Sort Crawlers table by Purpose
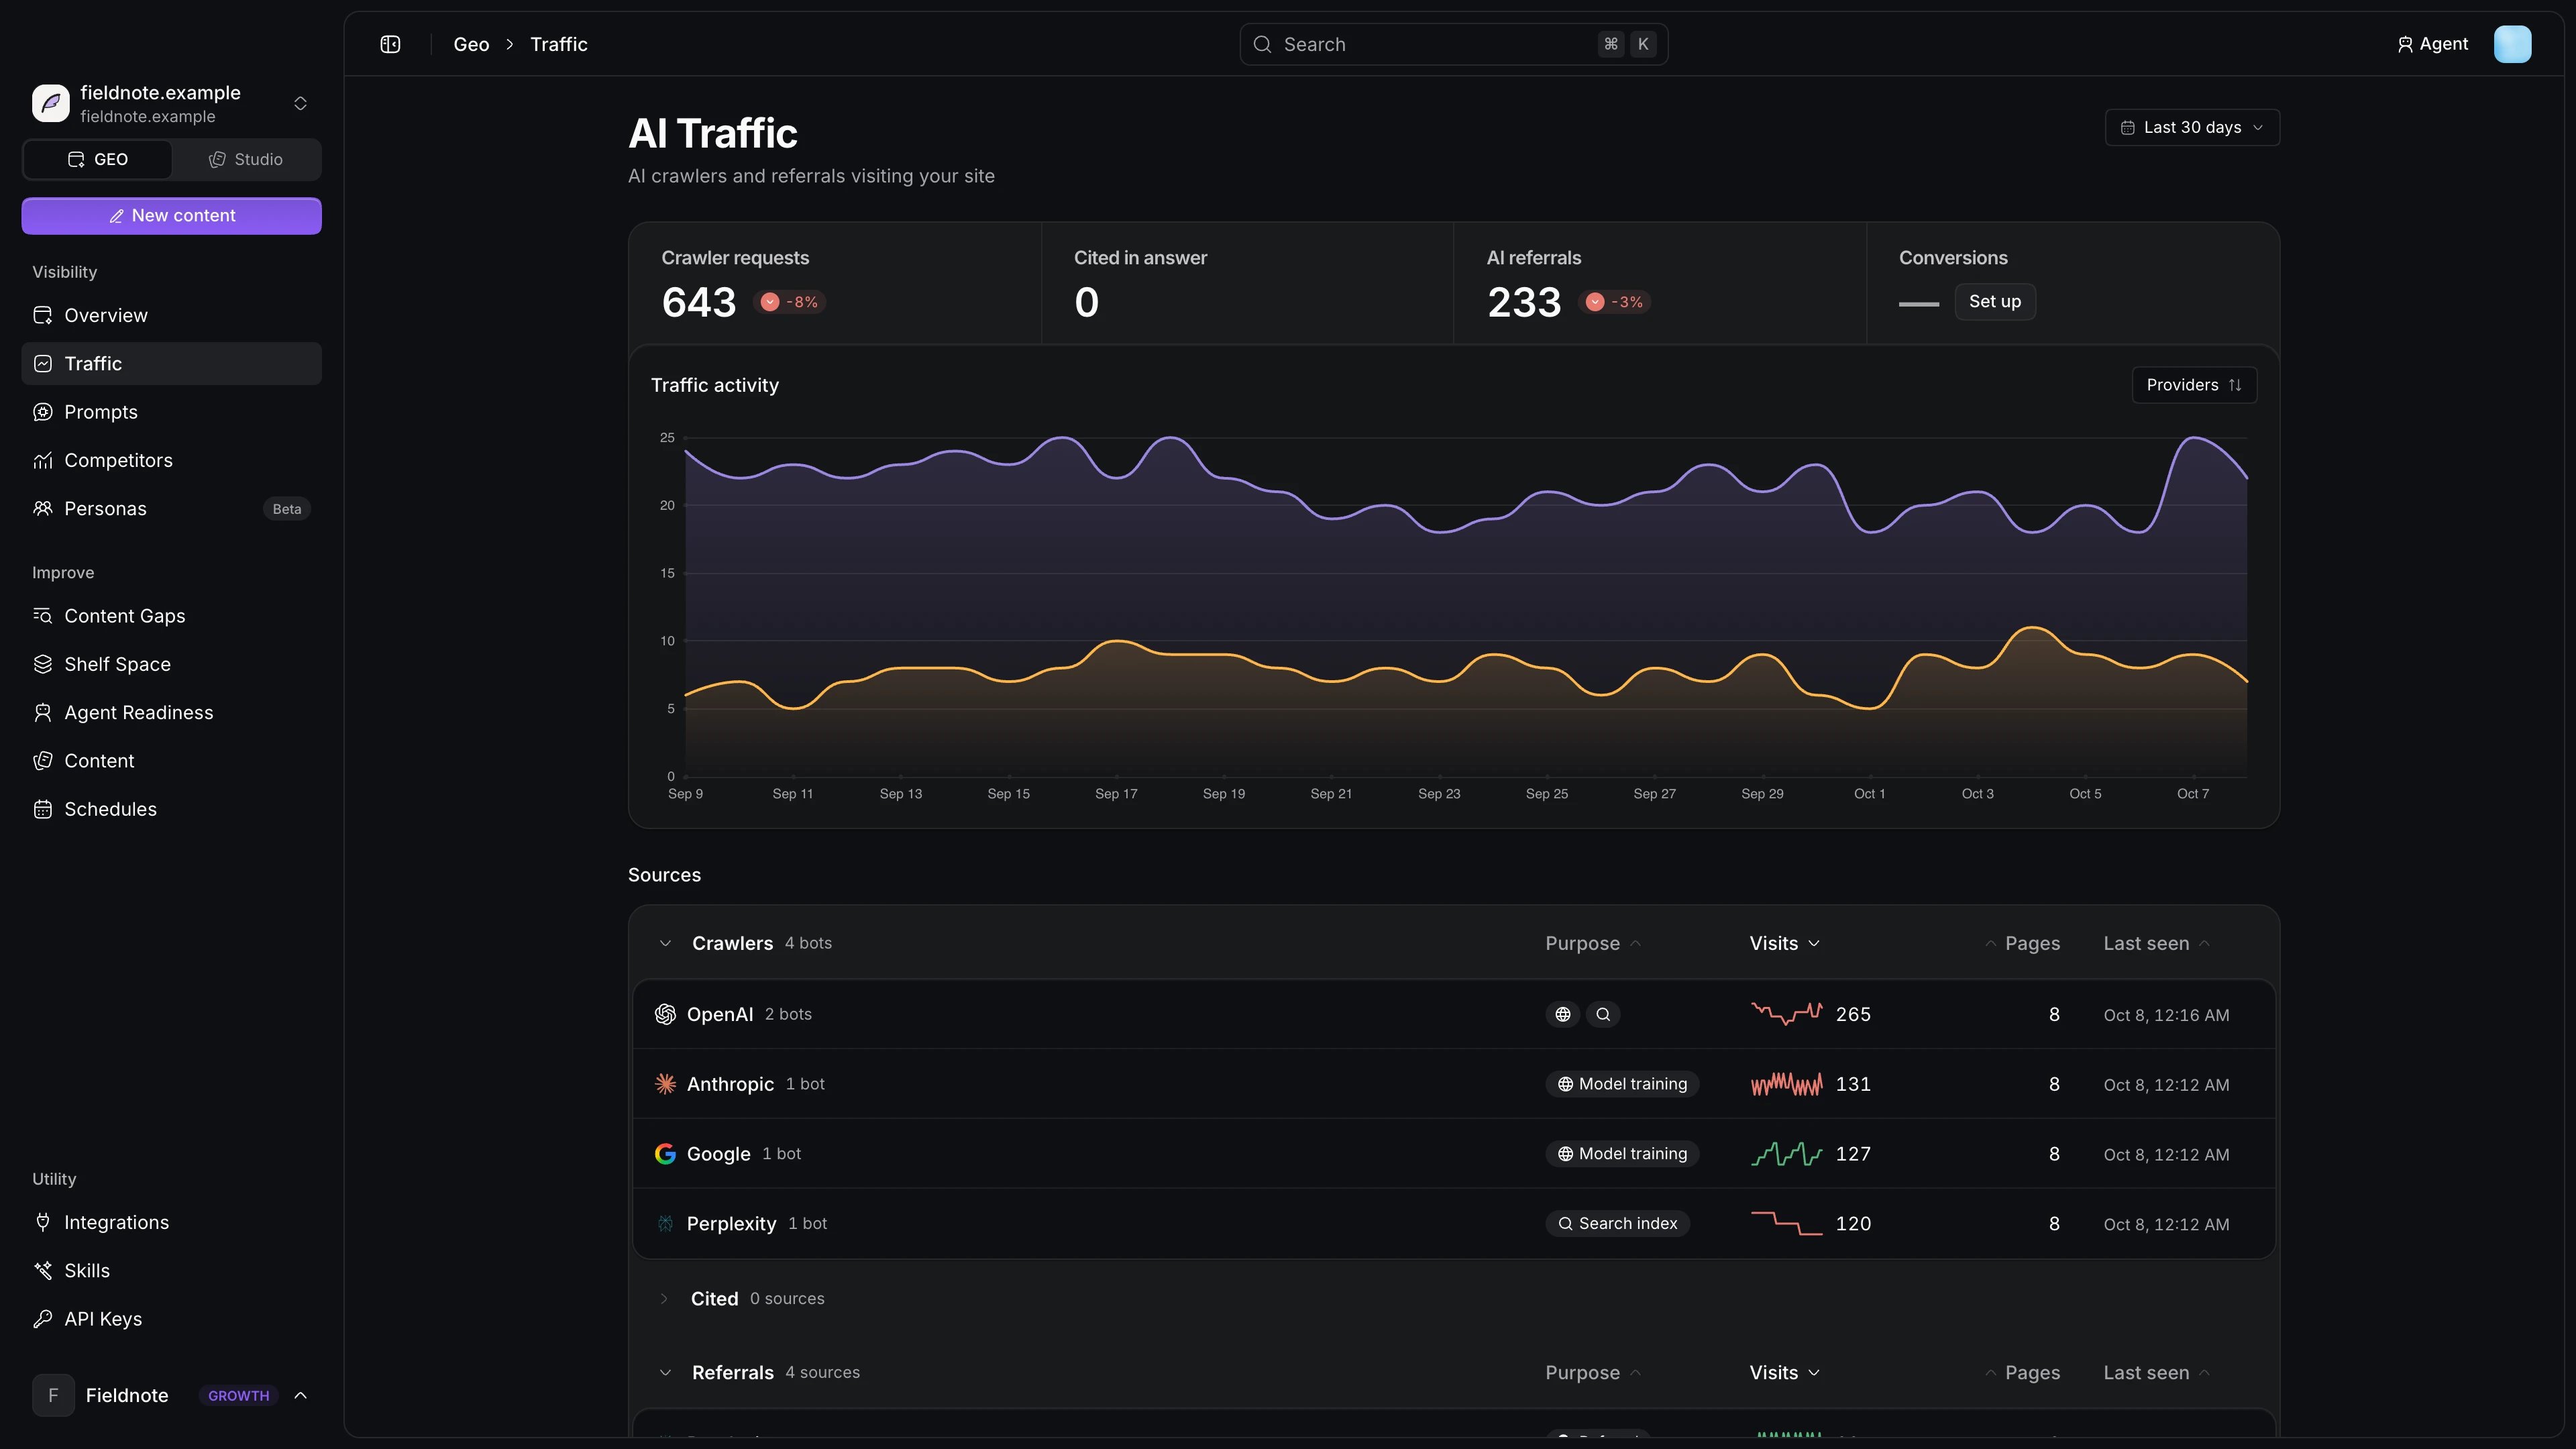Screen dimensions: 2576x1449 (1593, 944)
